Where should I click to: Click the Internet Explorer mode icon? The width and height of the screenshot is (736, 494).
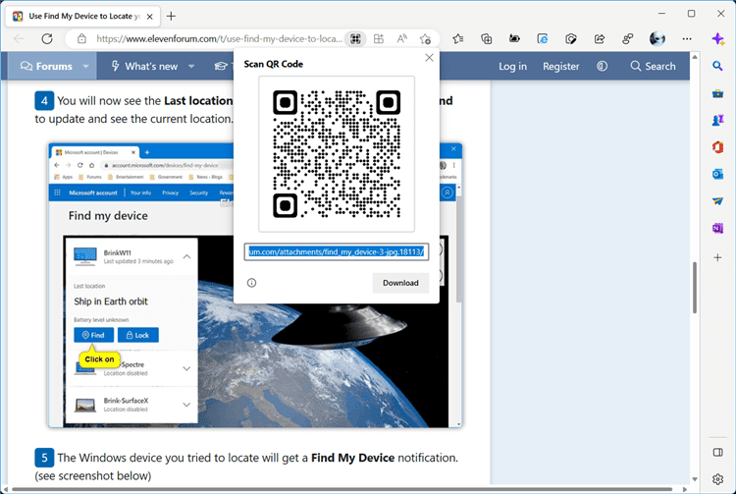pos(543,39)
